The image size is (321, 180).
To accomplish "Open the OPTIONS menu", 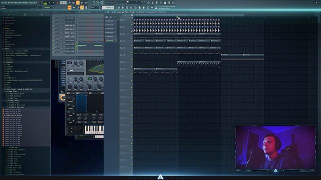I will (25, 2).
